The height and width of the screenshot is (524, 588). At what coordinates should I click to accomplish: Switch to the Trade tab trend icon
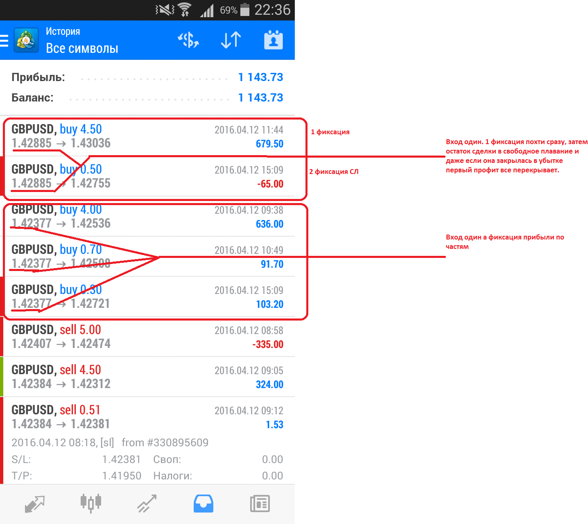pos(147,504)
